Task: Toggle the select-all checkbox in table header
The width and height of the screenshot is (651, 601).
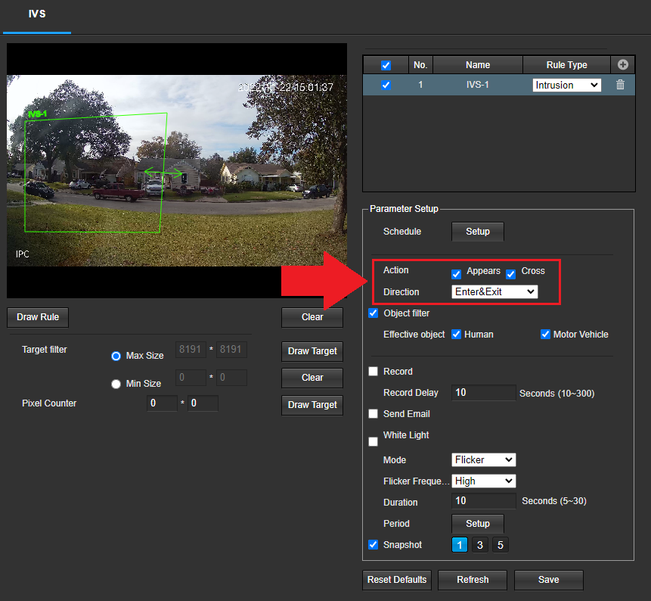Action: click(x=386, y=65)
